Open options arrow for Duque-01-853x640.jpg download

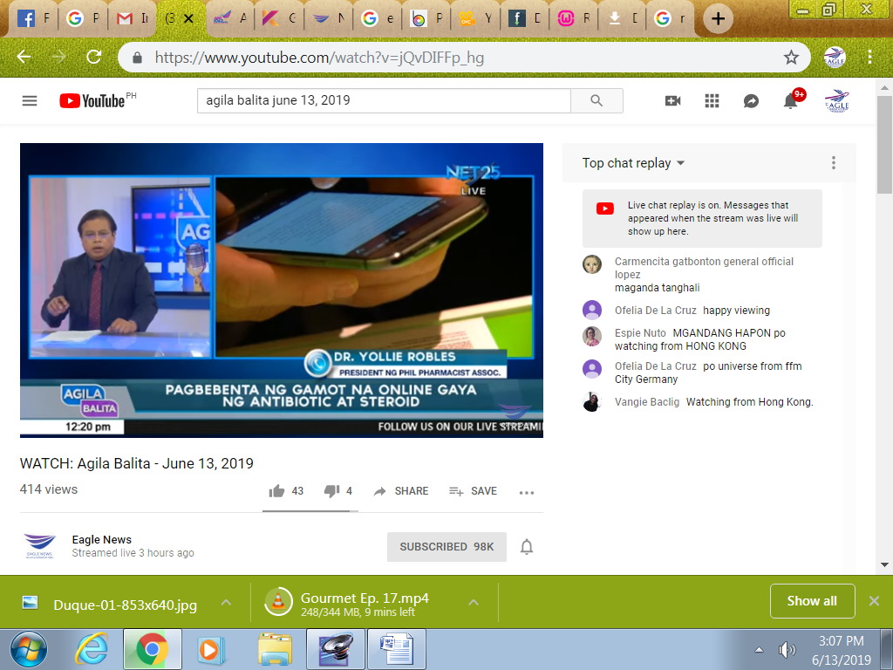pos(226,602)
